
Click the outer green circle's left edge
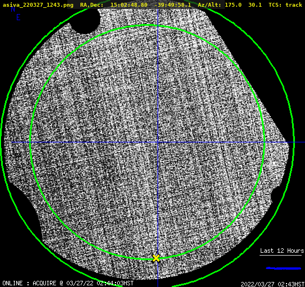(2, 142)
